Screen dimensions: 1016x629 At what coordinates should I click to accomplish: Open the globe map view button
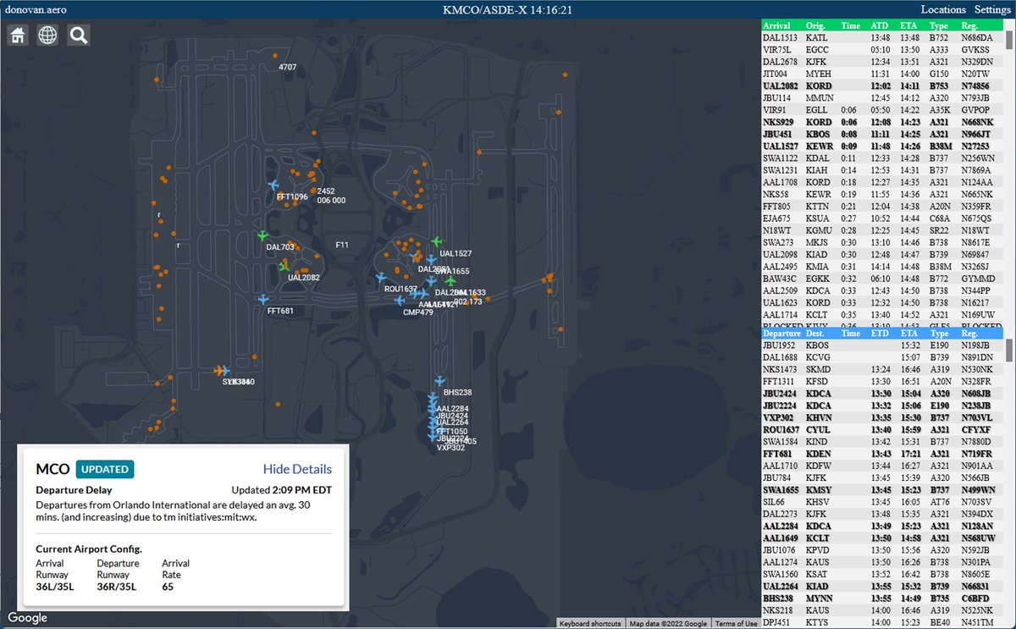[48, 35]
